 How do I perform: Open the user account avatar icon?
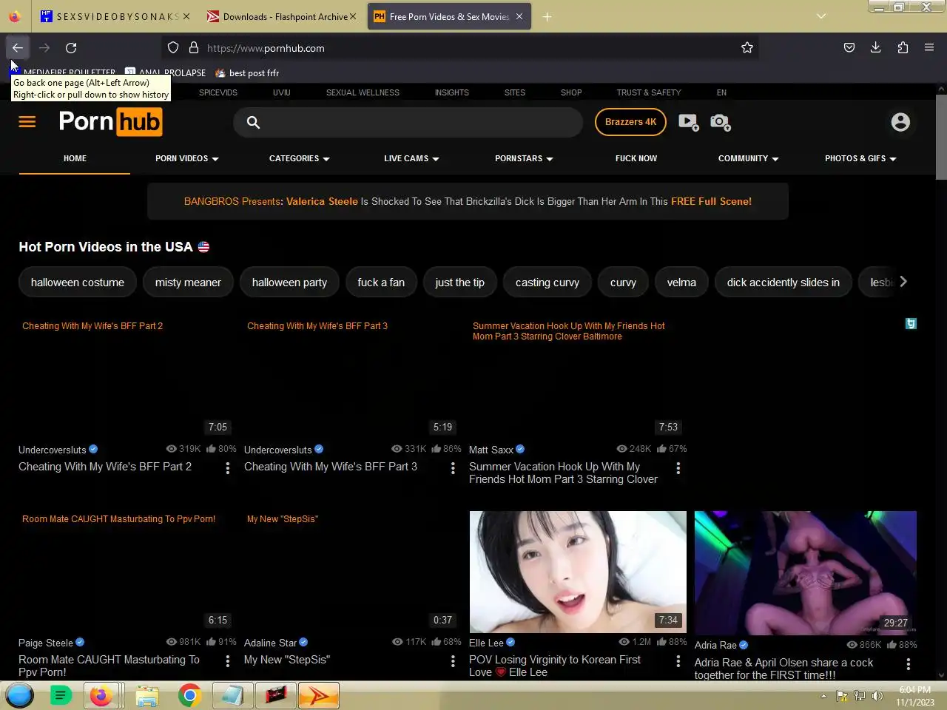pyautogui.click(x=900, y=122)
